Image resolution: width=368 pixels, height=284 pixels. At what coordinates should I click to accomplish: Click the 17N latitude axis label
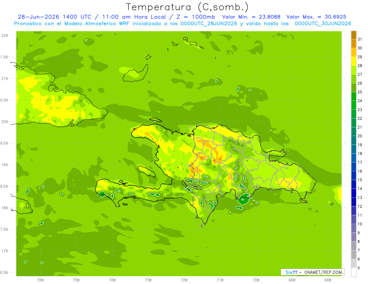tap(5, 251)
